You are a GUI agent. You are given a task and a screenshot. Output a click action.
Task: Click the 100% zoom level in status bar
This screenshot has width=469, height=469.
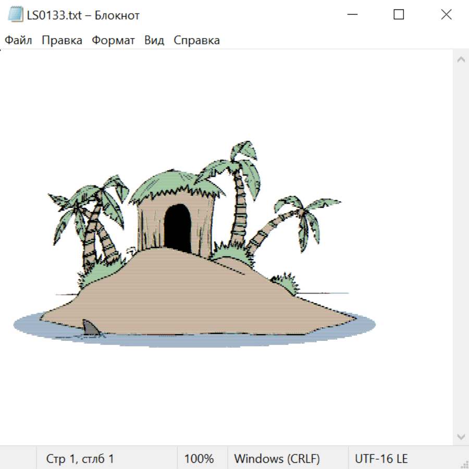pos(199,459)
